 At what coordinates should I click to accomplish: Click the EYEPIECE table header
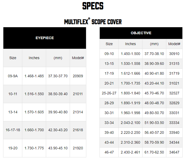(45, 38)
